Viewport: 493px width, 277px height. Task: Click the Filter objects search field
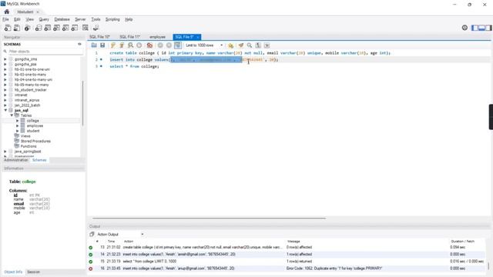click(44, 52)
